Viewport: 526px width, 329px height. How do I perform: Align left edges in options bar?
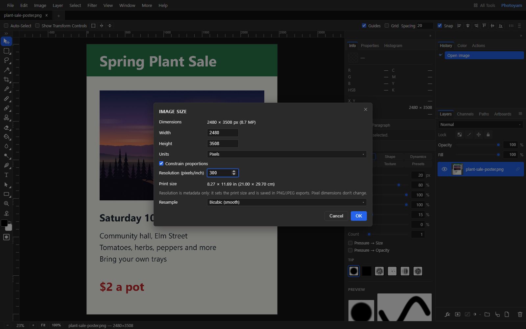click(x=459, y=26)
